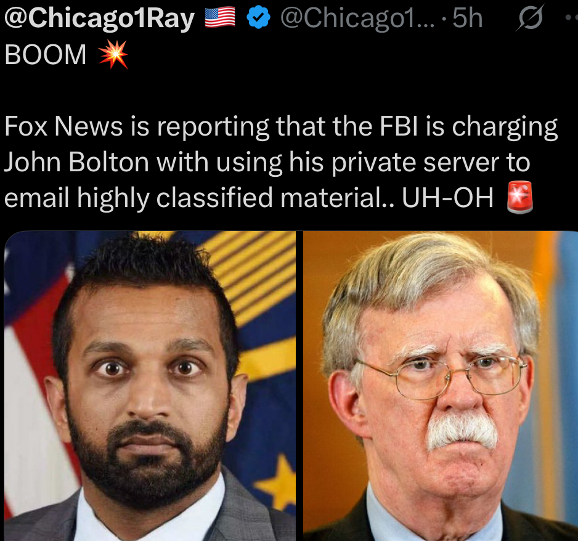This screenshot has height=541, width=578.
Task: Open right photo of mustached man
Action: click(441, 386)
